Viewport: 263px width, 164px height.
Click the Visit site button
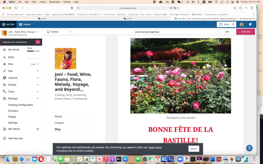pyautogui.click(x=245, y=32)
